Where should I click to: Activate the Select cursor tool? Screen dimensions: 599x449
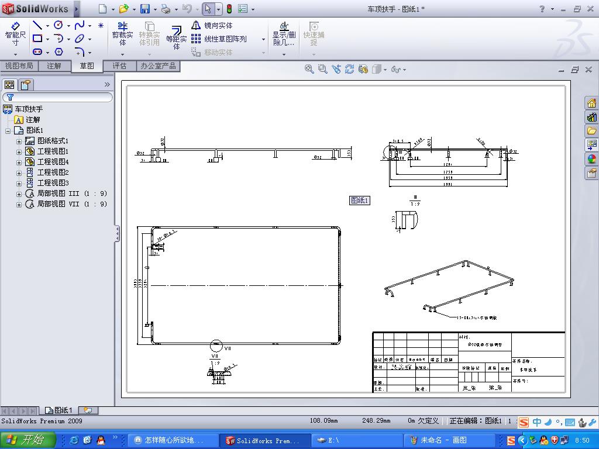tap(208, 9)
